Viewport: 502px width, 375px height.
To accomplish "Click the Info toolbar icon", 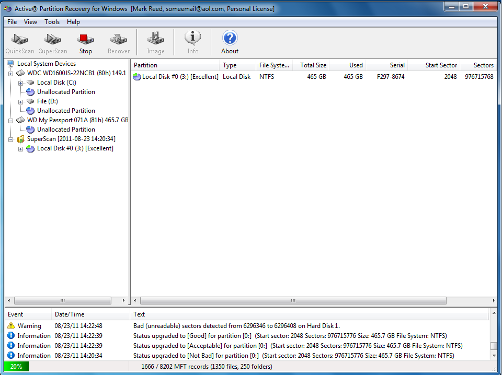I will coord(193,38).
